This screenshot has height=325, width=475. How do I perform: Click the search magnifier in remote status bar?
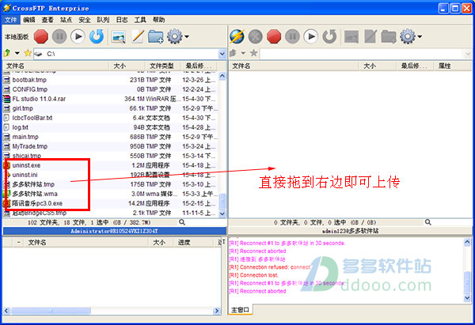click(x=427, y=222)
